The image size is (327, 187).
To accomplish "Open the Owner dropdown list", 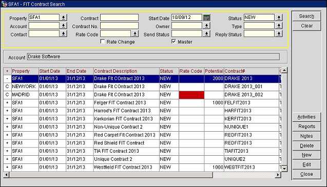I will (206, 26).
